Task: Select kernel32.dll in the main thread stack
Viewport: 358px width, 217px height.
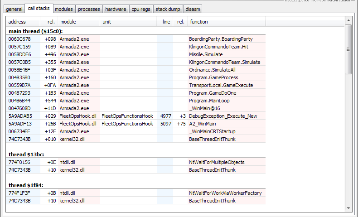Action: (x=72, y=139)
